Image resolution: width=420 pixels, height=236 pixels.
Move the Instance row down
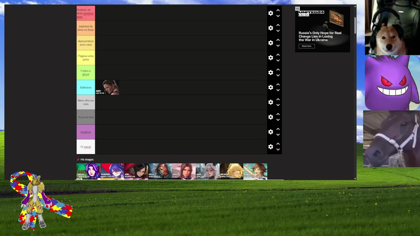278,135
